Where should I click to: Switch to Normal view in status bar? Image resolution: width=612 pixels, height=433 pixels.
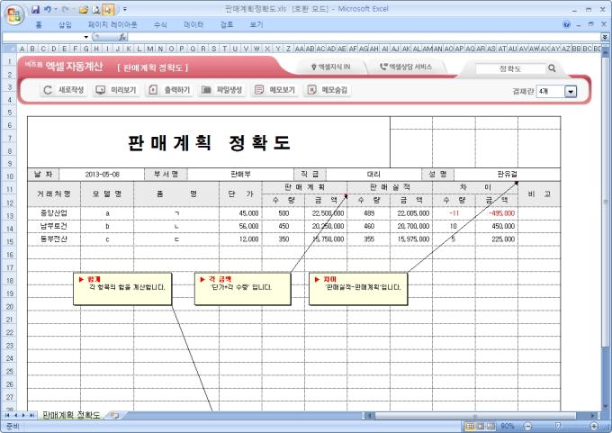pos(471,426)
